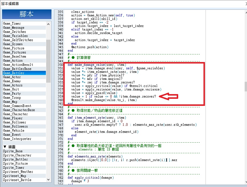Select Game_SelfSwitches script entry
Image resolution: width=247 pixels, height=187 pixels.
[24, 40]
